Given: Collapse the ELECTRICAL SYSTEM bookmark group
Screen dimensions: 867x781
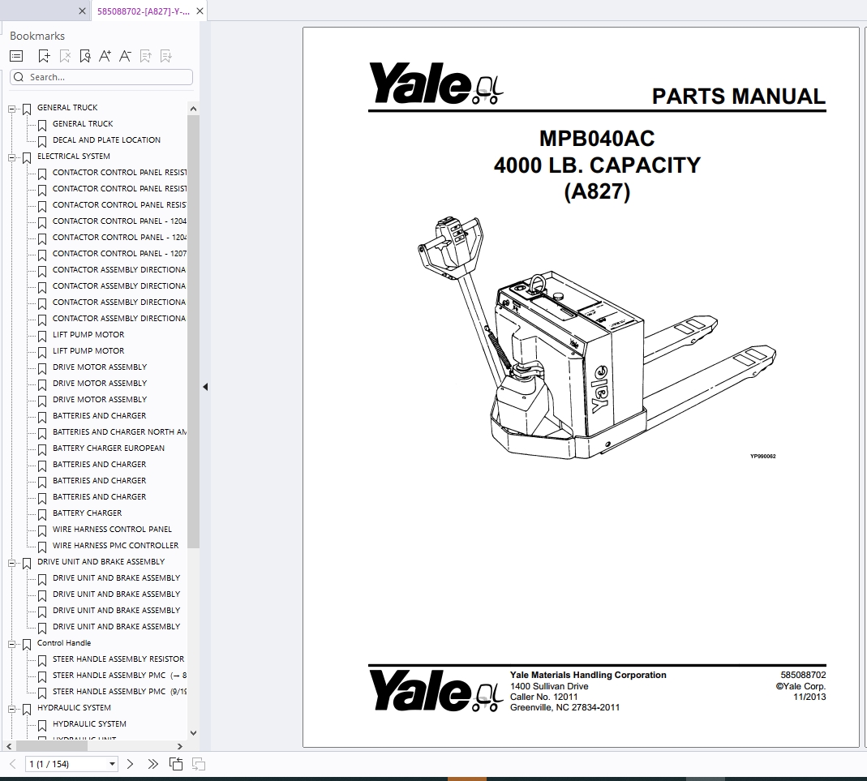Looking at the screenshot, I should [11, 157].
